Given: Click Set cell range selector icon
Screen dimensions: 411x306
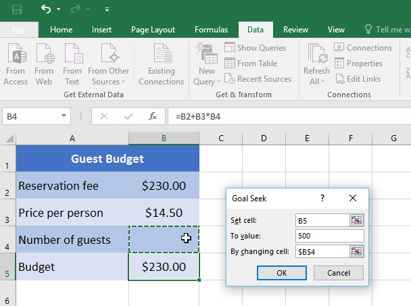Looking at the screenshot, I should click(x=356, y=220).
